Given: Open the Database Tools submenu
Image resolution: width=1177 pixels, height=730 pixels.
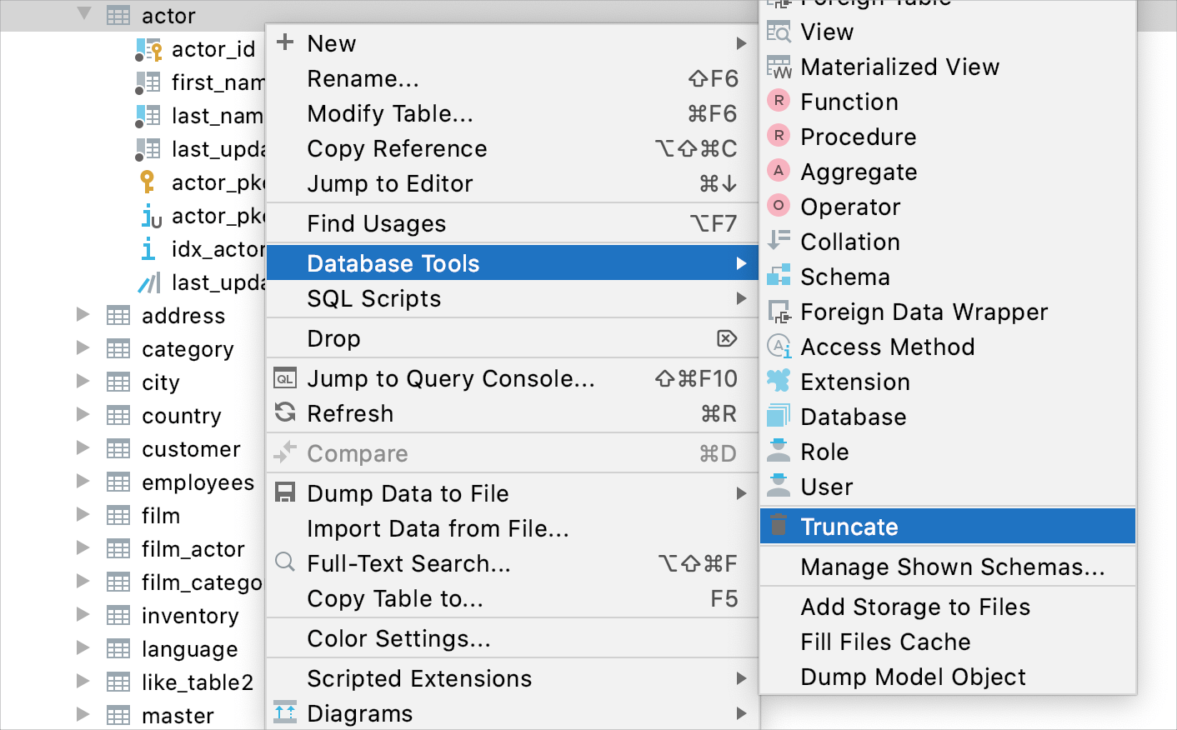Looking at the screenshot, I should coord(393,262).
